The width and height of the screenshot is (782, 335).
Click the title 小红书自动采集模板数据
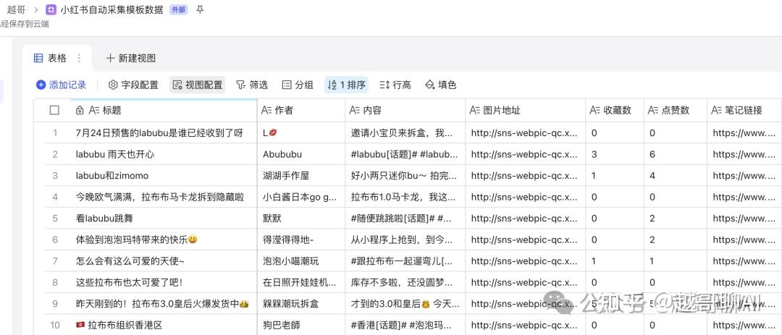click(x=112, y=9)
